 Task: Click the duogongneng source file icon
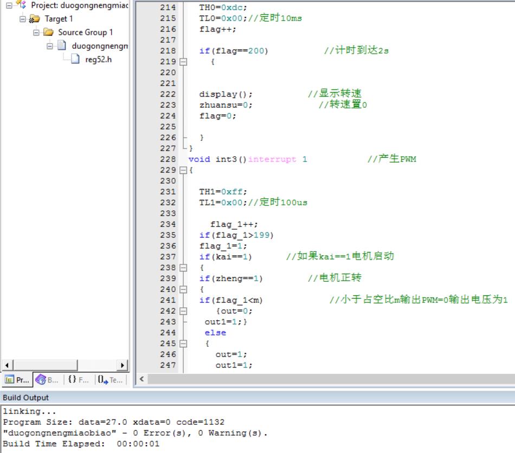point(62,46)
